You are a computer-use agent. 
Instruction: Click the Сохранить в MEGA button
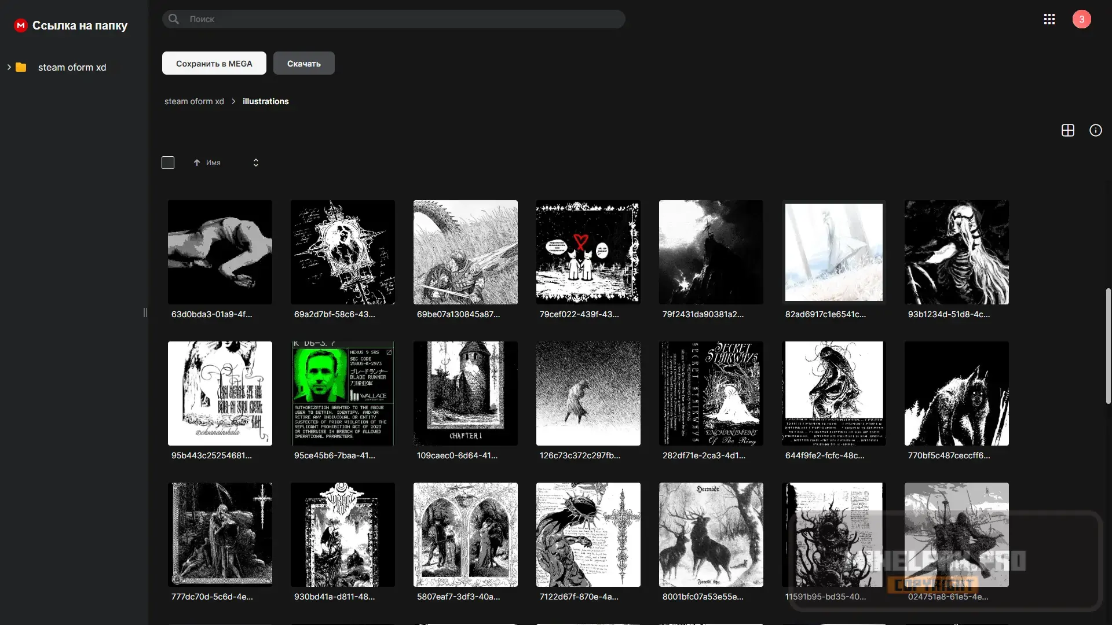pos(214,63)
